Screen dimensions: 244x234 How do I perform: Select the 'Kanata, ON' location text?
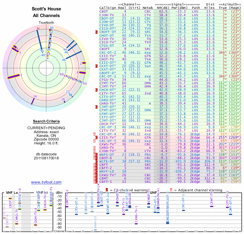tap(46, 136)
